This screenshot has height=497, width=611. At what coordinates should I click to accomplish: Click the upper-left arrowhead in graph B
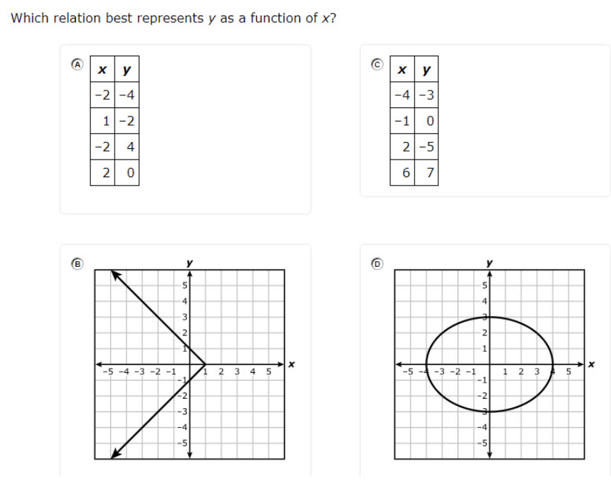click(116, 274)
